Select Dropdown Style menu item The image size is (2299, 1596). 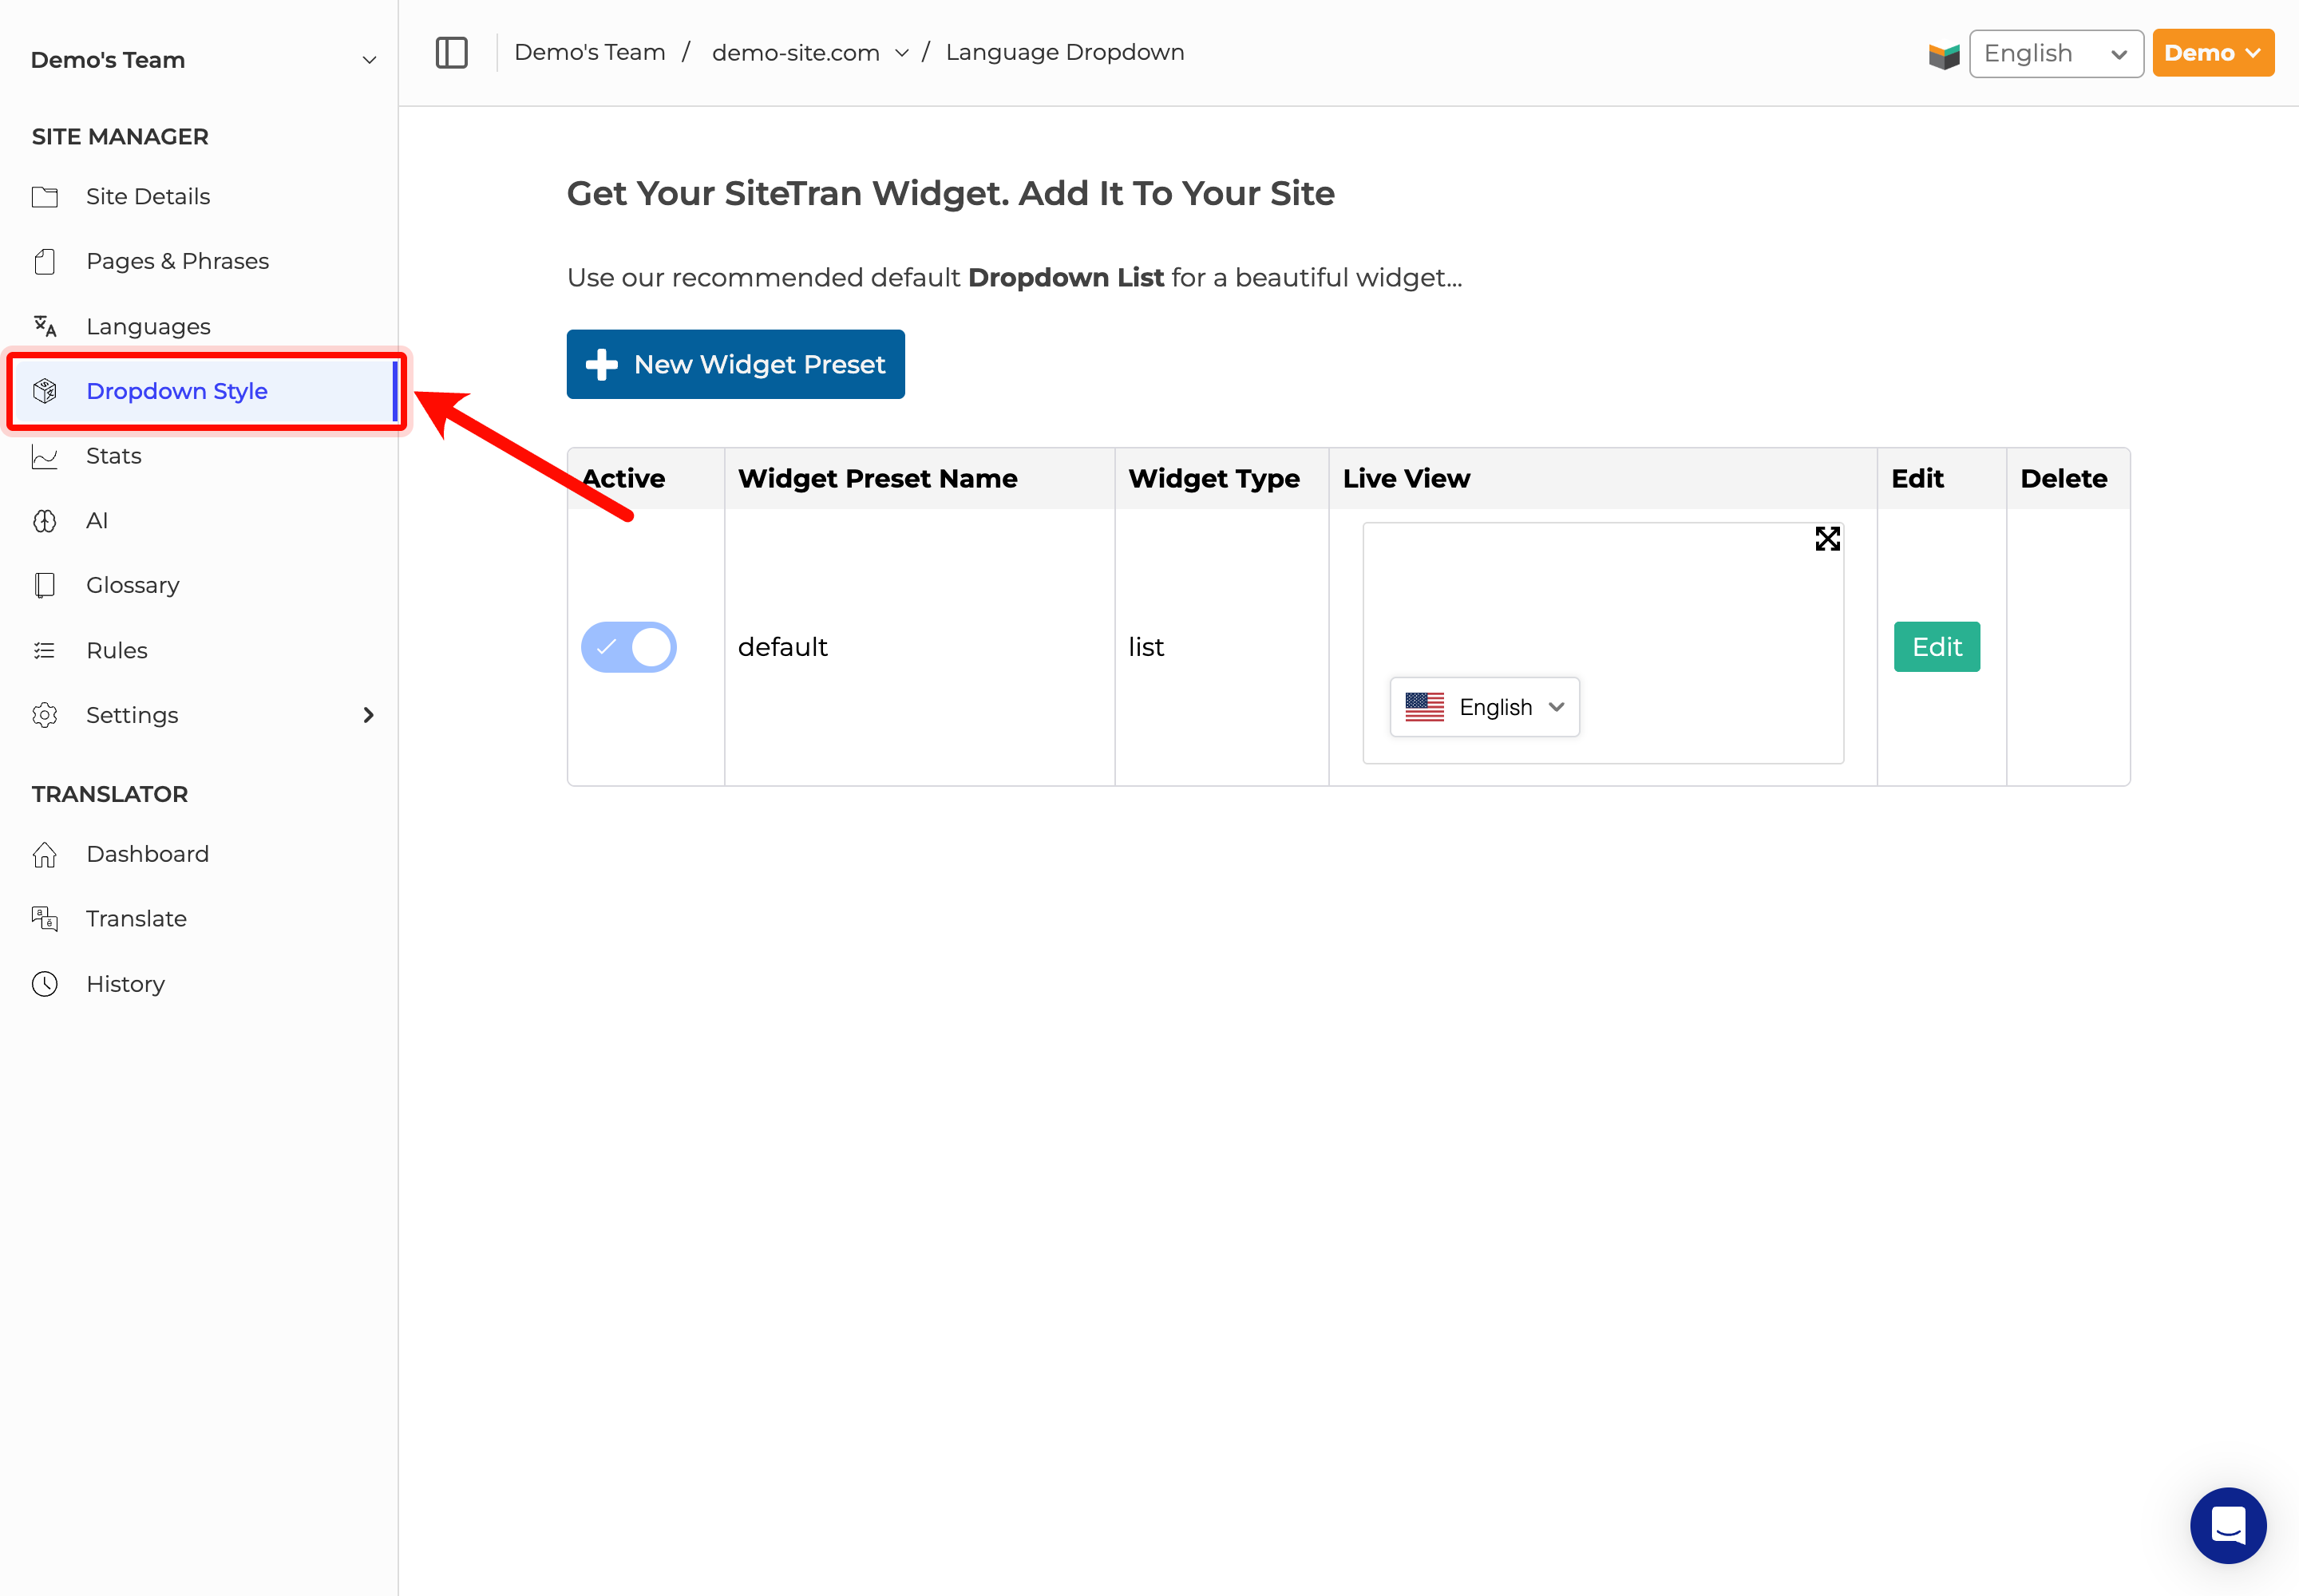click(x=204, y=391)
